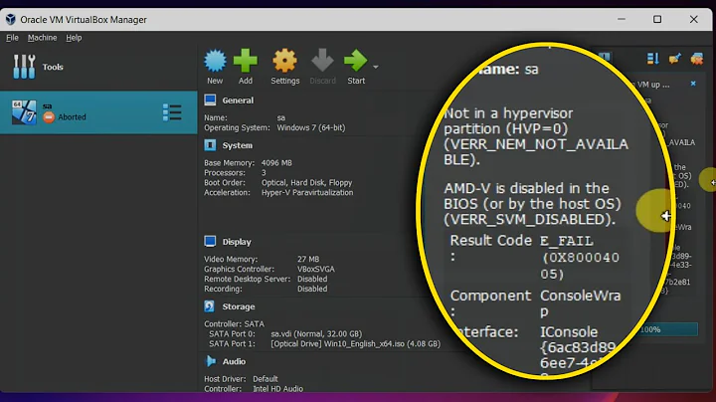The width and height of the screenshot is (716, 402).
Task: Click the Recording Disabled value
Action: click(x=312, y=290)
